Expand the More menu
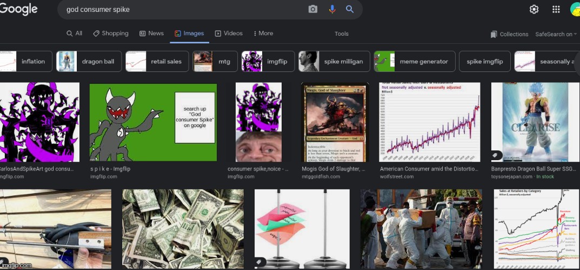Screen dimensions: 580x270 (x=263, y=34)
